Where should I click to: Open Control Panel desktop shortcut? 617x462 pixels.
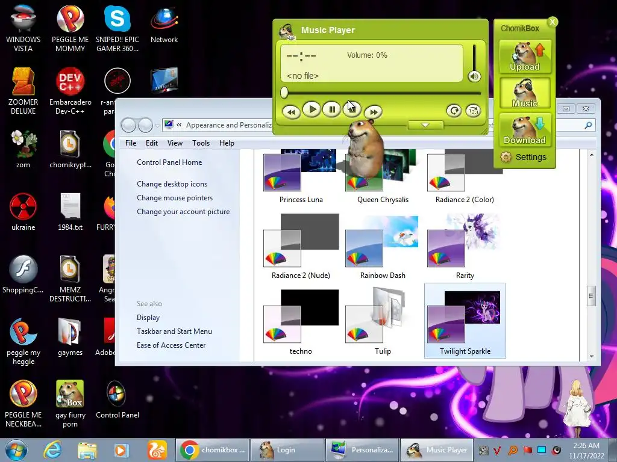(x=117, y=399)
